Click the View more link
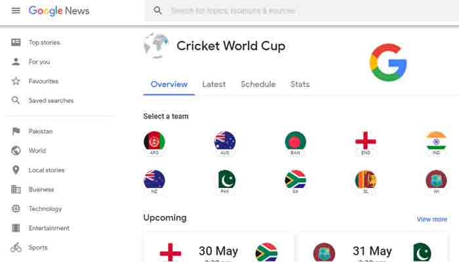 (x=431, y=219)
